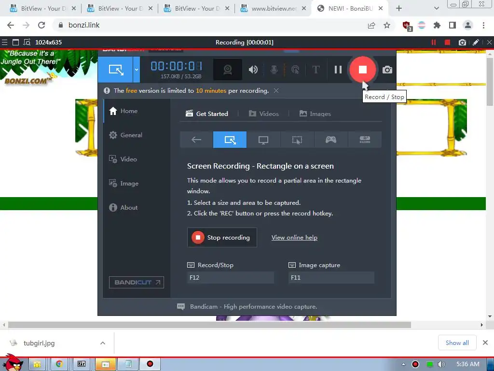The image size is (494, 371).
Task: Switch to the first BitView tab
Action: tap(42, 9)
